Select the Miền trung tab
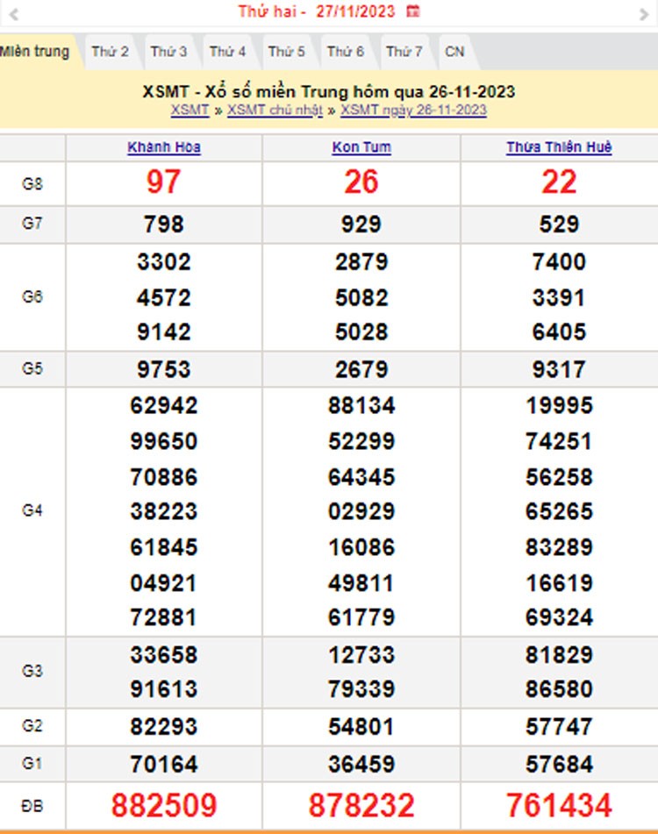This screenshot has width=658, height=834. pyautogui.click(x=35, y=52)
